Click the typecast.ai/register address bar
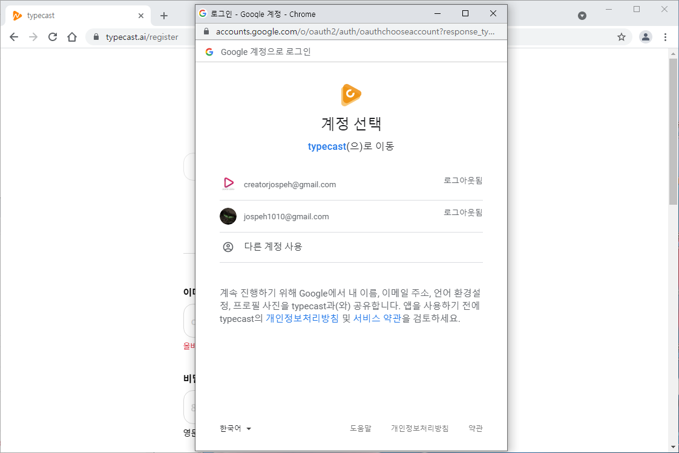 [x=142, y=37]
